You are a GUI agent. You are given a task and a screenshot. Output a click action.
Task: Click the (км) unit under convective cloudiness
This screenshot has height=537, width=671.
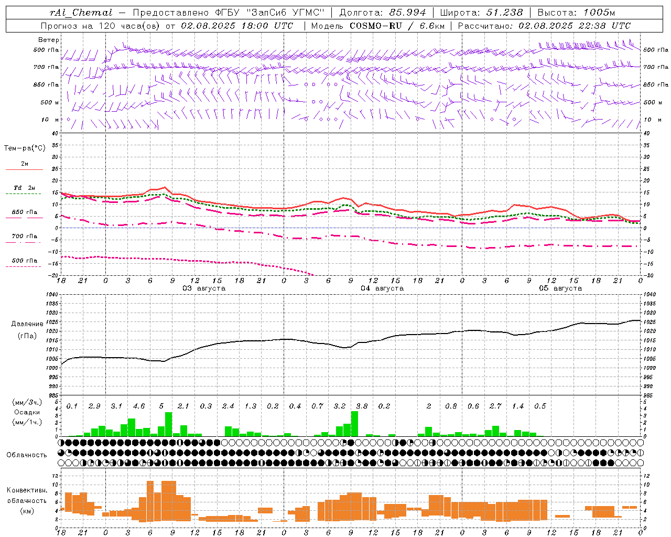tap(27, 511)
